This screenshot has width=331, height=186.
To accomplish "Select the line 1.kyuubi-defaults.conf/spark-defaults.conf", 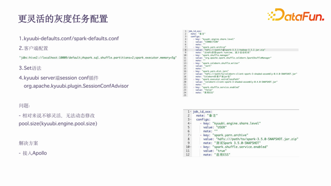I will tap(69, 38).
